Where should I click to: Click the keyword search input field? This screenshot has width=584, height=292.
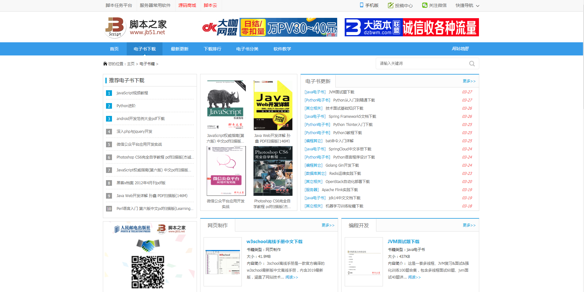click(422, 64)
